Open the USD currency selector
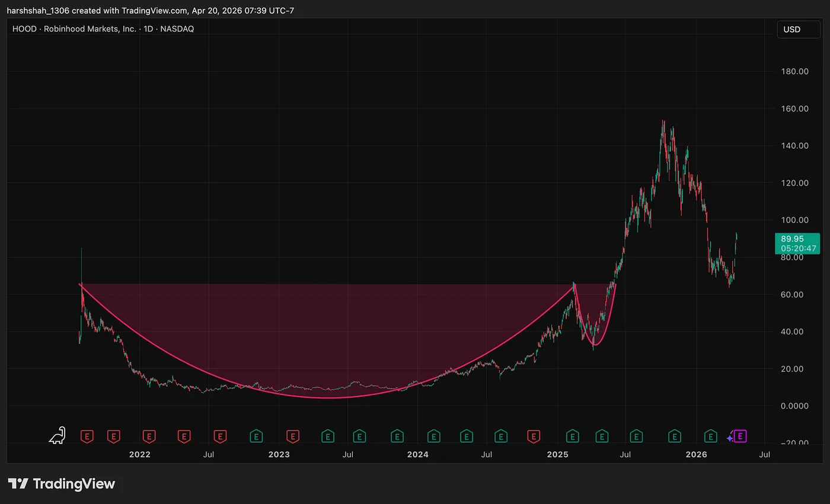 tap(799, 30)
